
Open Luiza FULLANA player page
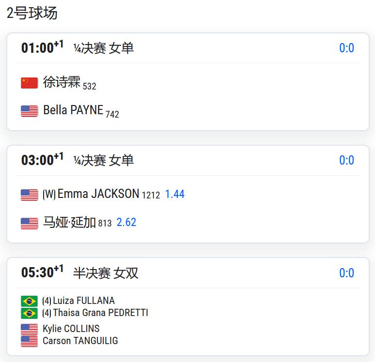pos(84,301)
